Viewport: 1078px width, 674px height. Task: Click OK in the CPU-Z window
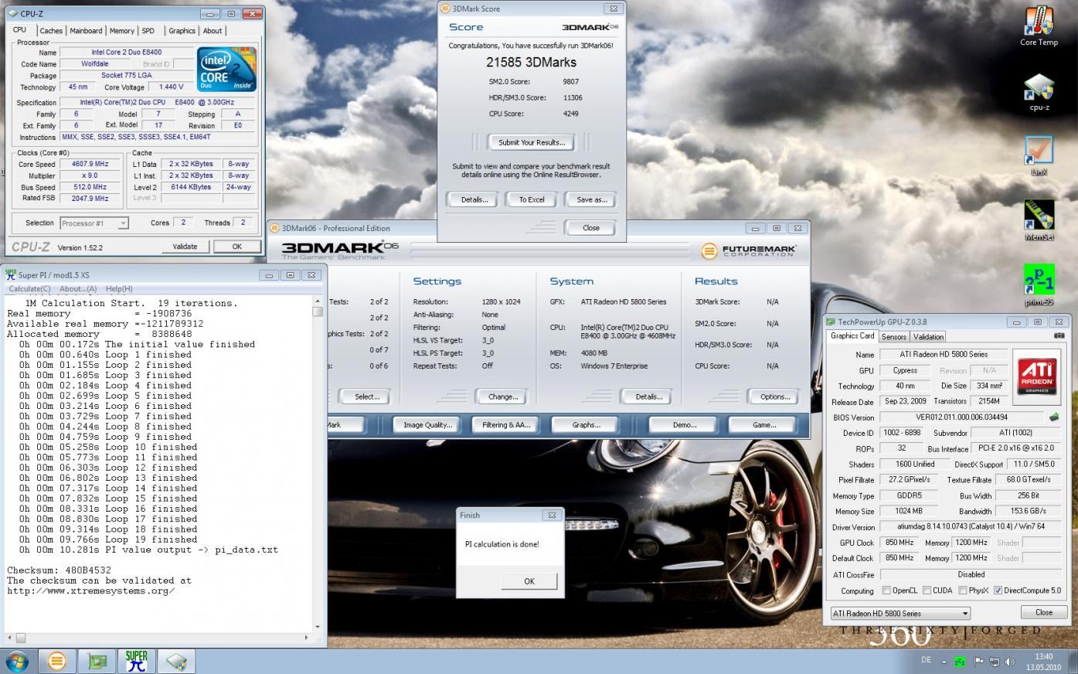(236, 247)
